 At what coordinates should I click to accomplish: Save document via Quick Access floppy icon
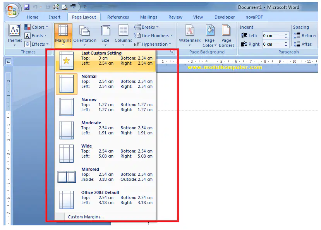[27, 7]
